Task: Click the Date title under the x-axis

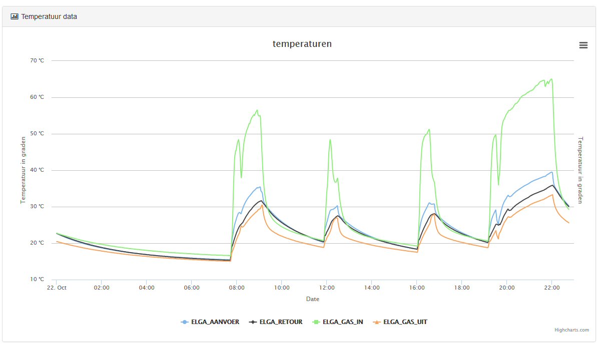Action: point(312,299)
